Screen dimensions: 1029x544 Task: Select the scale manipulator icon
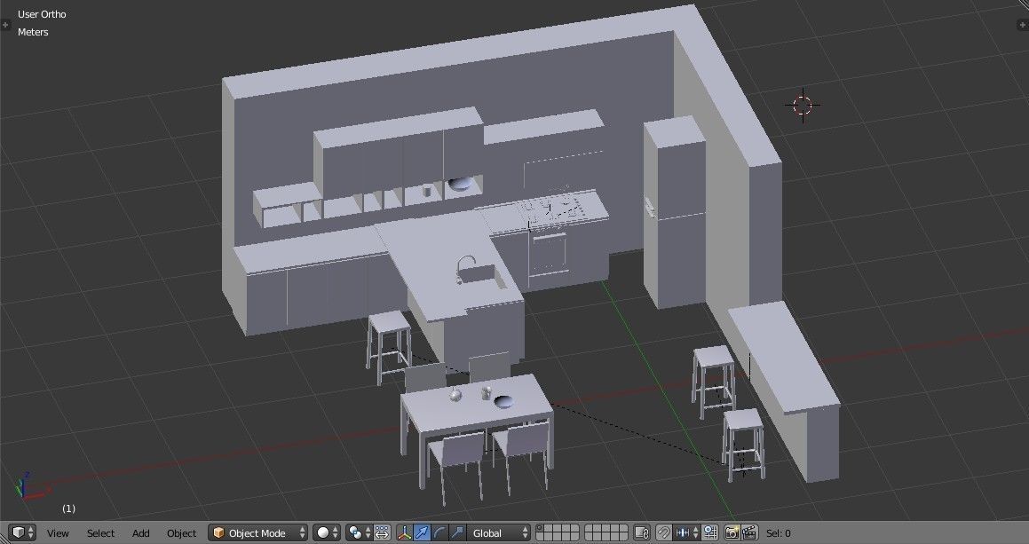tap(456, 532)
